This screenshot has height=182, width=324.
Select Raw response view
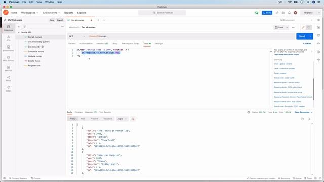click(83, 119)
